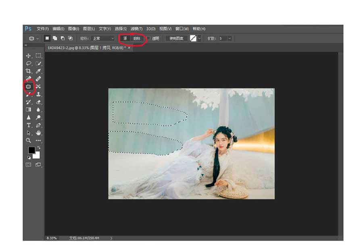Select the Hand tool
The image size is (363, 249).
coord(38,133)
